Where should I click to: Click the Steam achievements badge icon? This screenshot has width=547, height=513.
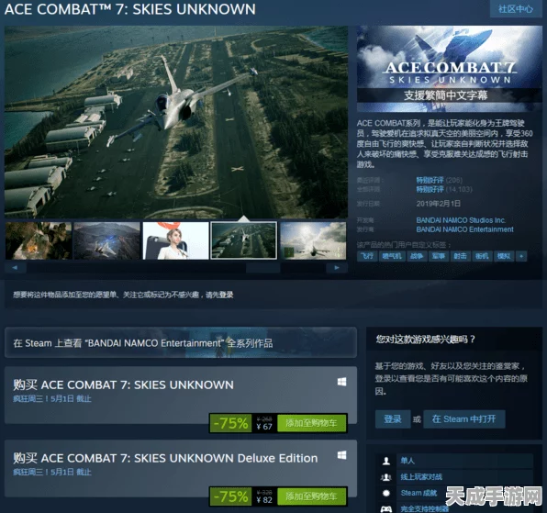coord(386,493)
